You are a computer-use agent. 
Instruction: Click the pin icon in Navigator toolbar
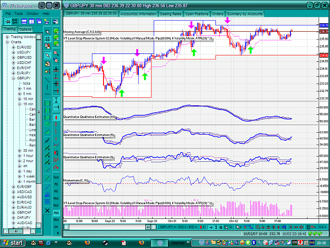pos(7,21)
